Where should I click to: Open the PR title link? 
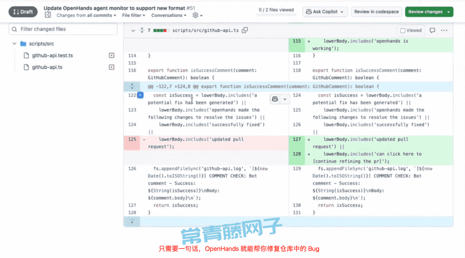point(115,8)
